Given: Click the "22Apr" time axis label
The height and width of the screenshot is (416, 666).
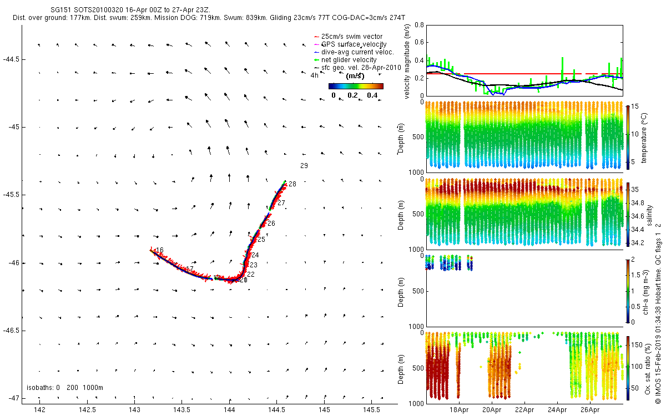Looking at the screenshot, I should point(524,410).
